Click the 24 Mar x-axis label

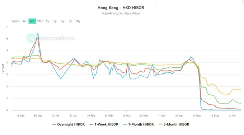[144, 116]
